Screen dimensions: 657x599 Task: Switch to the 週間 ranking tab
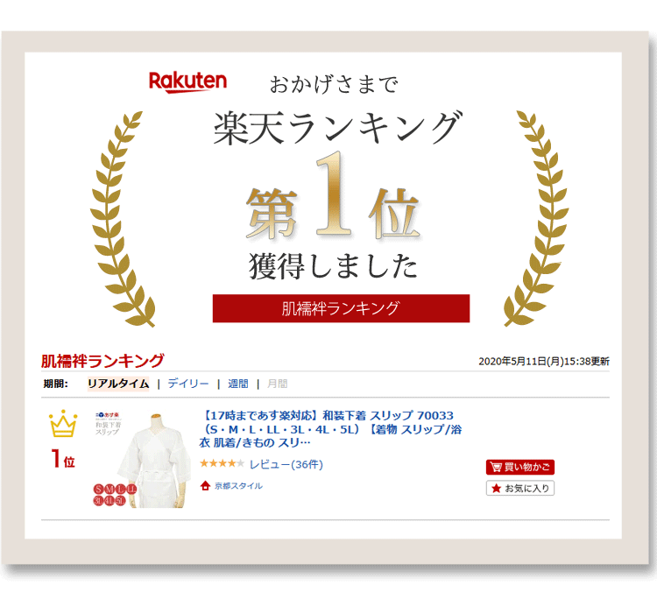click(237, 384)
